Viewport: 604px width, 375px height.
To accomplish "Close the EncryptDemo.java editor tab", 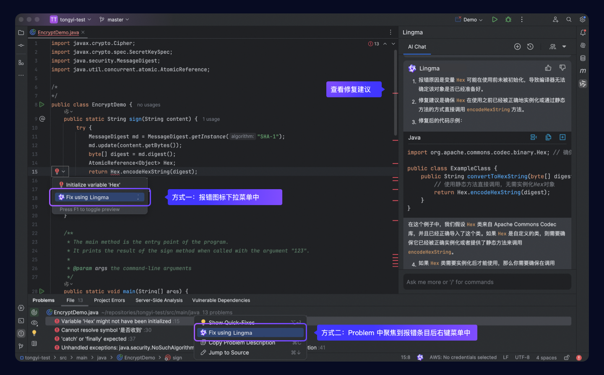I will [x=83, y=32].
